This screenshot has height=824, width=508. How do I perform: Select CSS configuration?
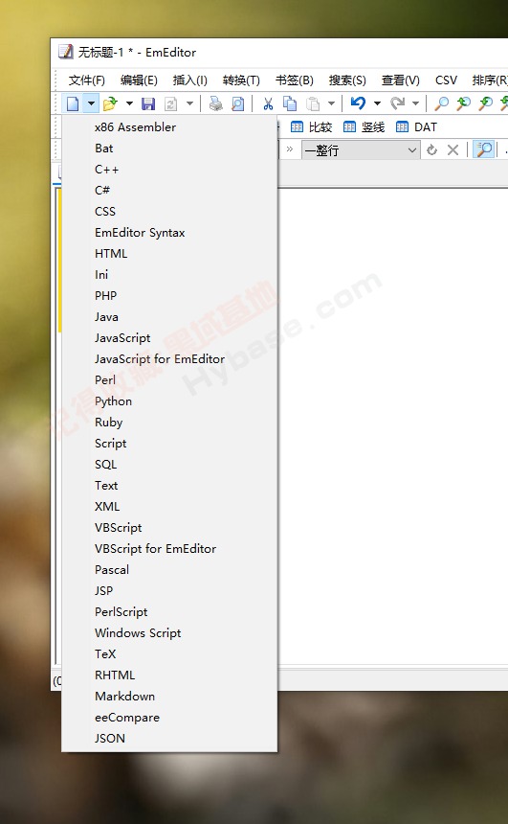pyautogui.click(x=169, y=211)
